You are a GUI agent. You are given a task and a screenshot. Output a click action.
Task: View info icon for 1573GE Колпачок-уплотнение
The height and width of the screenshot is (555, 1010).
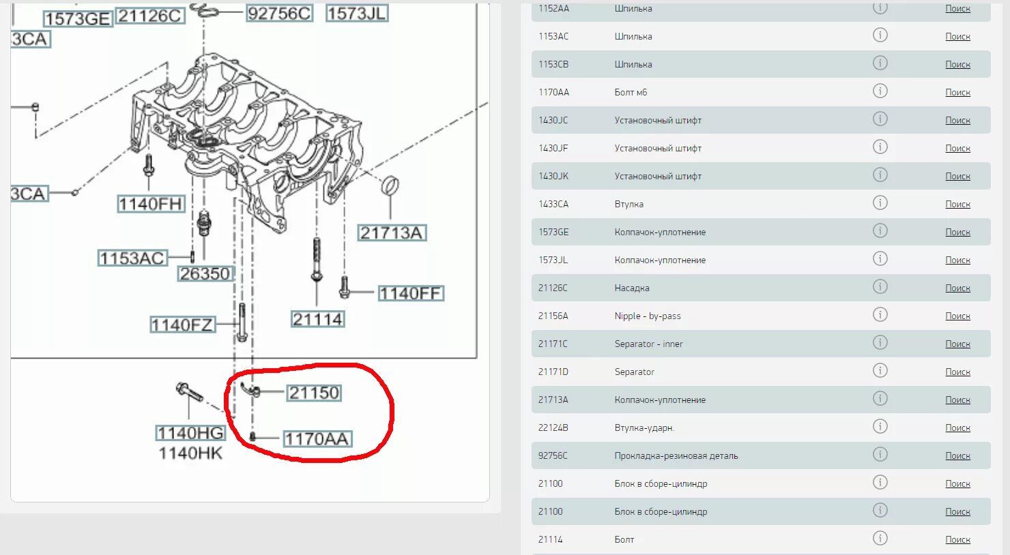point(880,230)
